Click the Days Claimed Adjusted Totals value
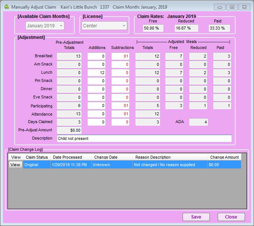 (148, 122)
